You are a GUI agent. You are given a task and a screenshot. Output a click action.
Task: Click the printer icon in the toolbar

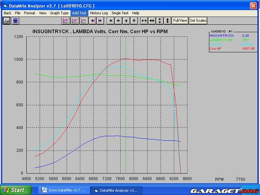6,20
